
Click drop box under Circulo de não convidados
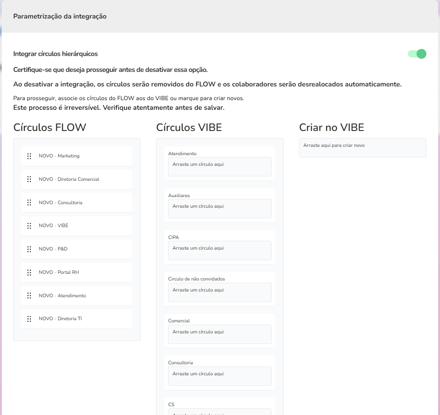coord(220,292)
